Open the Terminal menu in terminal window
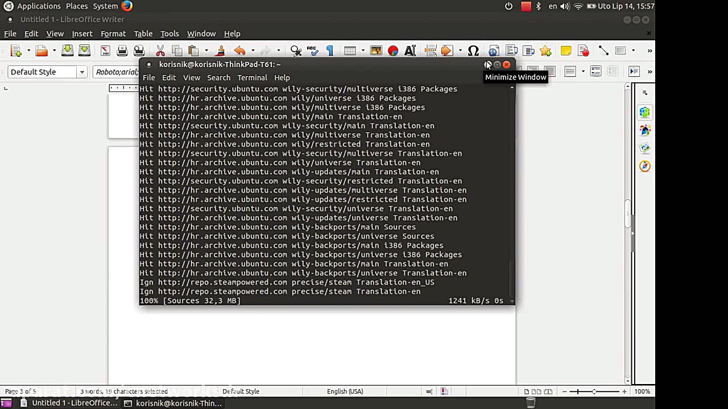 (252, 78)
